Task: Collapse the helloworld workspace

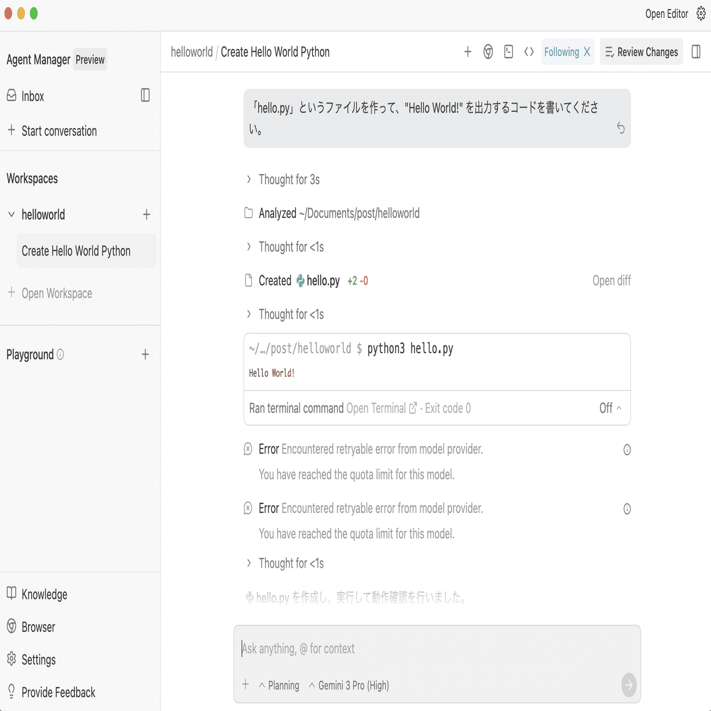Action: pos(11,214)
